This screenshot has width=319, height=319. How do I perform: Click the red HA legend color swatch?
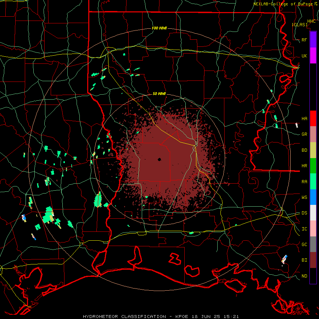313,118
